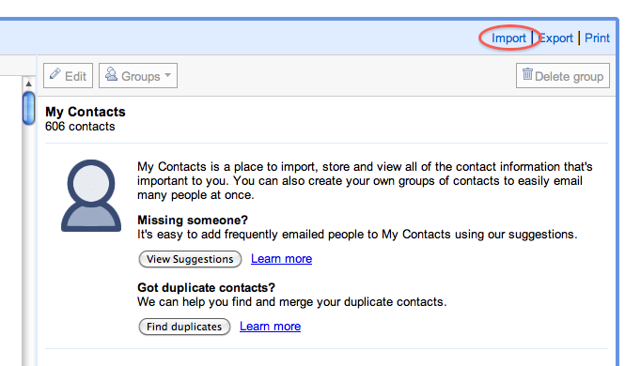The image size is (625, 366).
Task: Open the Export link in header
Action: tap(555, 38)
